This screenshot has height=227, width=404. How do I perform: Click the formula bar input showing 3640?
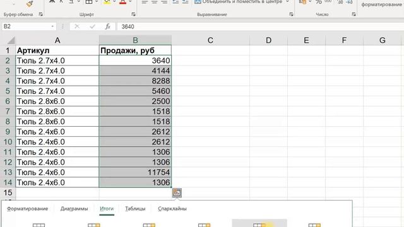[x=260, y=26]
